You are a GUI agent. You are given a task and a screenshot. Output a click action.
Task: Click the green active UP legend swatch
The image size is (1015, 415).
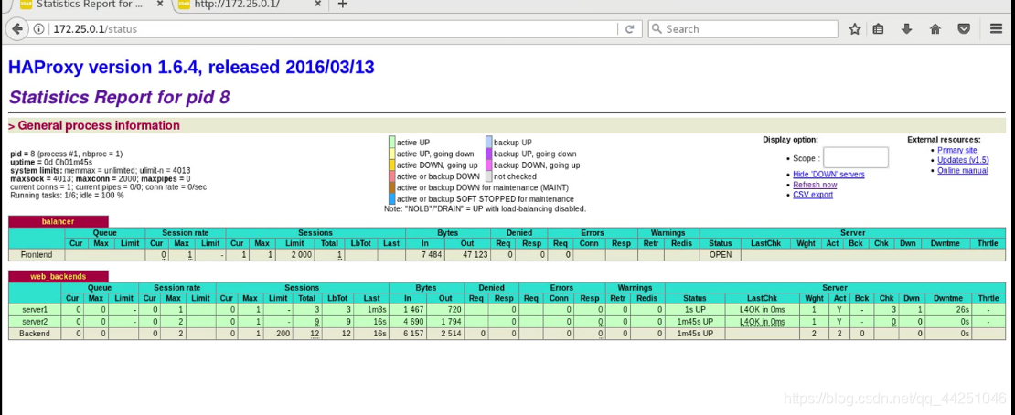point(391,142)
